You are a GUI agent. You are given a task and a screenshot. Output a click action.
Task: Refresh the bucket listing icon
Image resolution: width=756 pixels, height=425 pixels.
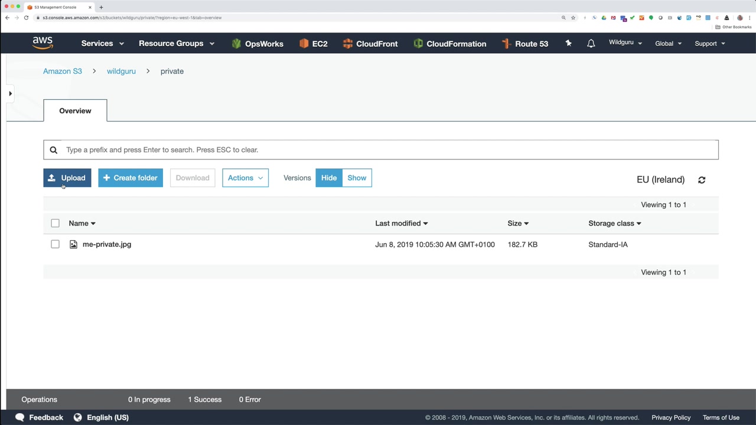702,180
